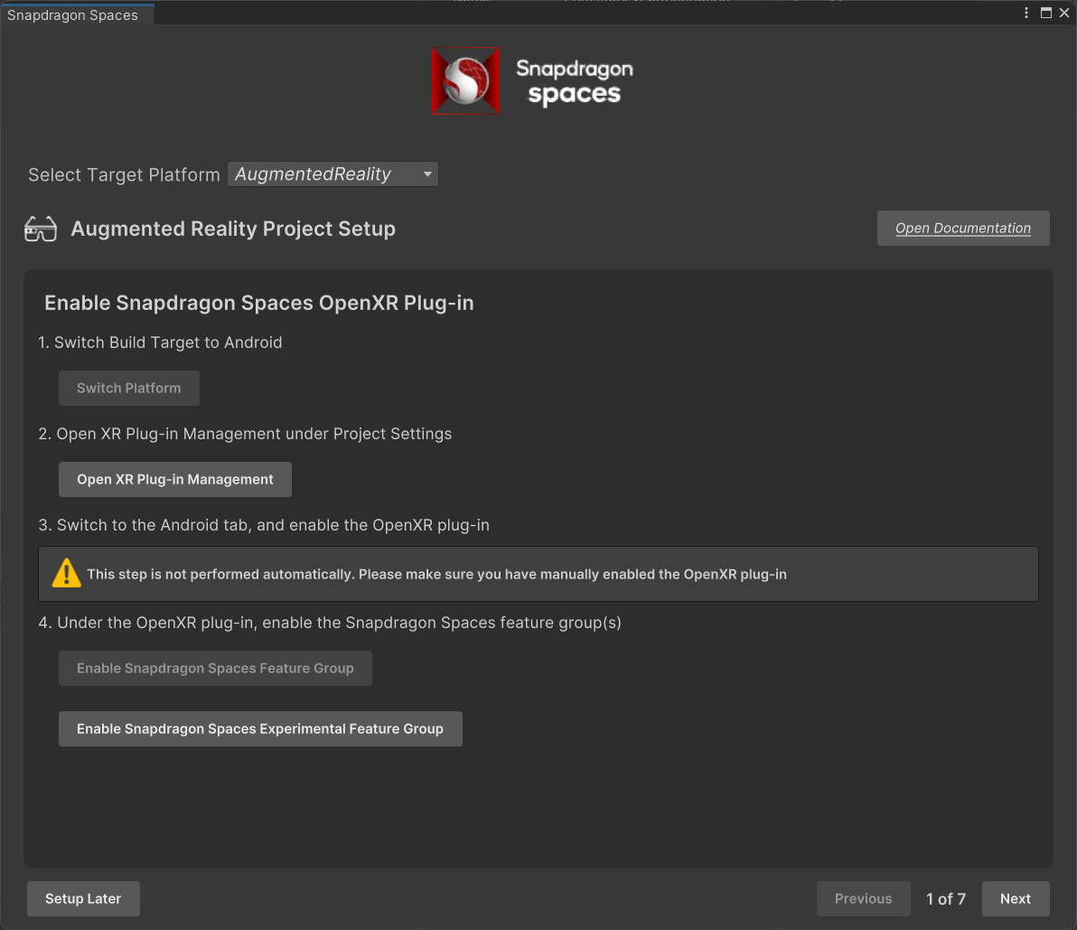Maximize the Snapdragon Spaces window
Viewport: 1077px width, 930px height.
(1046, 13)
